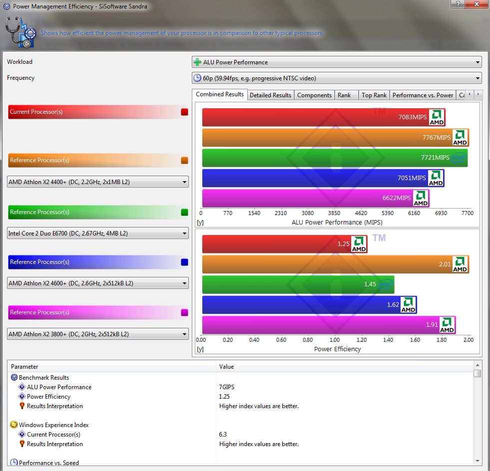
Task: Click the results list scroll-down arrow
Action: (477, 461)
